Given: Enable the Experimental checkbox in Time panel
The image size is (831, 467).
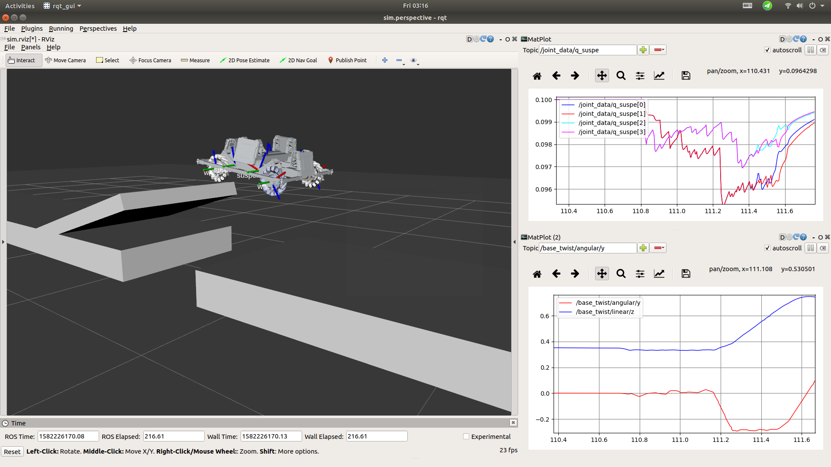Looking at the screenshot, I should [466, 437].
